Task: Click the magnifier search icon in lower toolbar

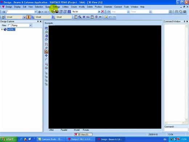Action: [x=80, y=17]
